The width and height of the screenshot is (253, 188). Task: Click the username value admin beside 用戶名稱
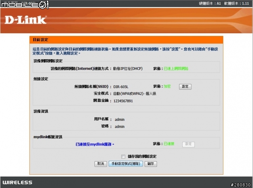pos(119,120)
